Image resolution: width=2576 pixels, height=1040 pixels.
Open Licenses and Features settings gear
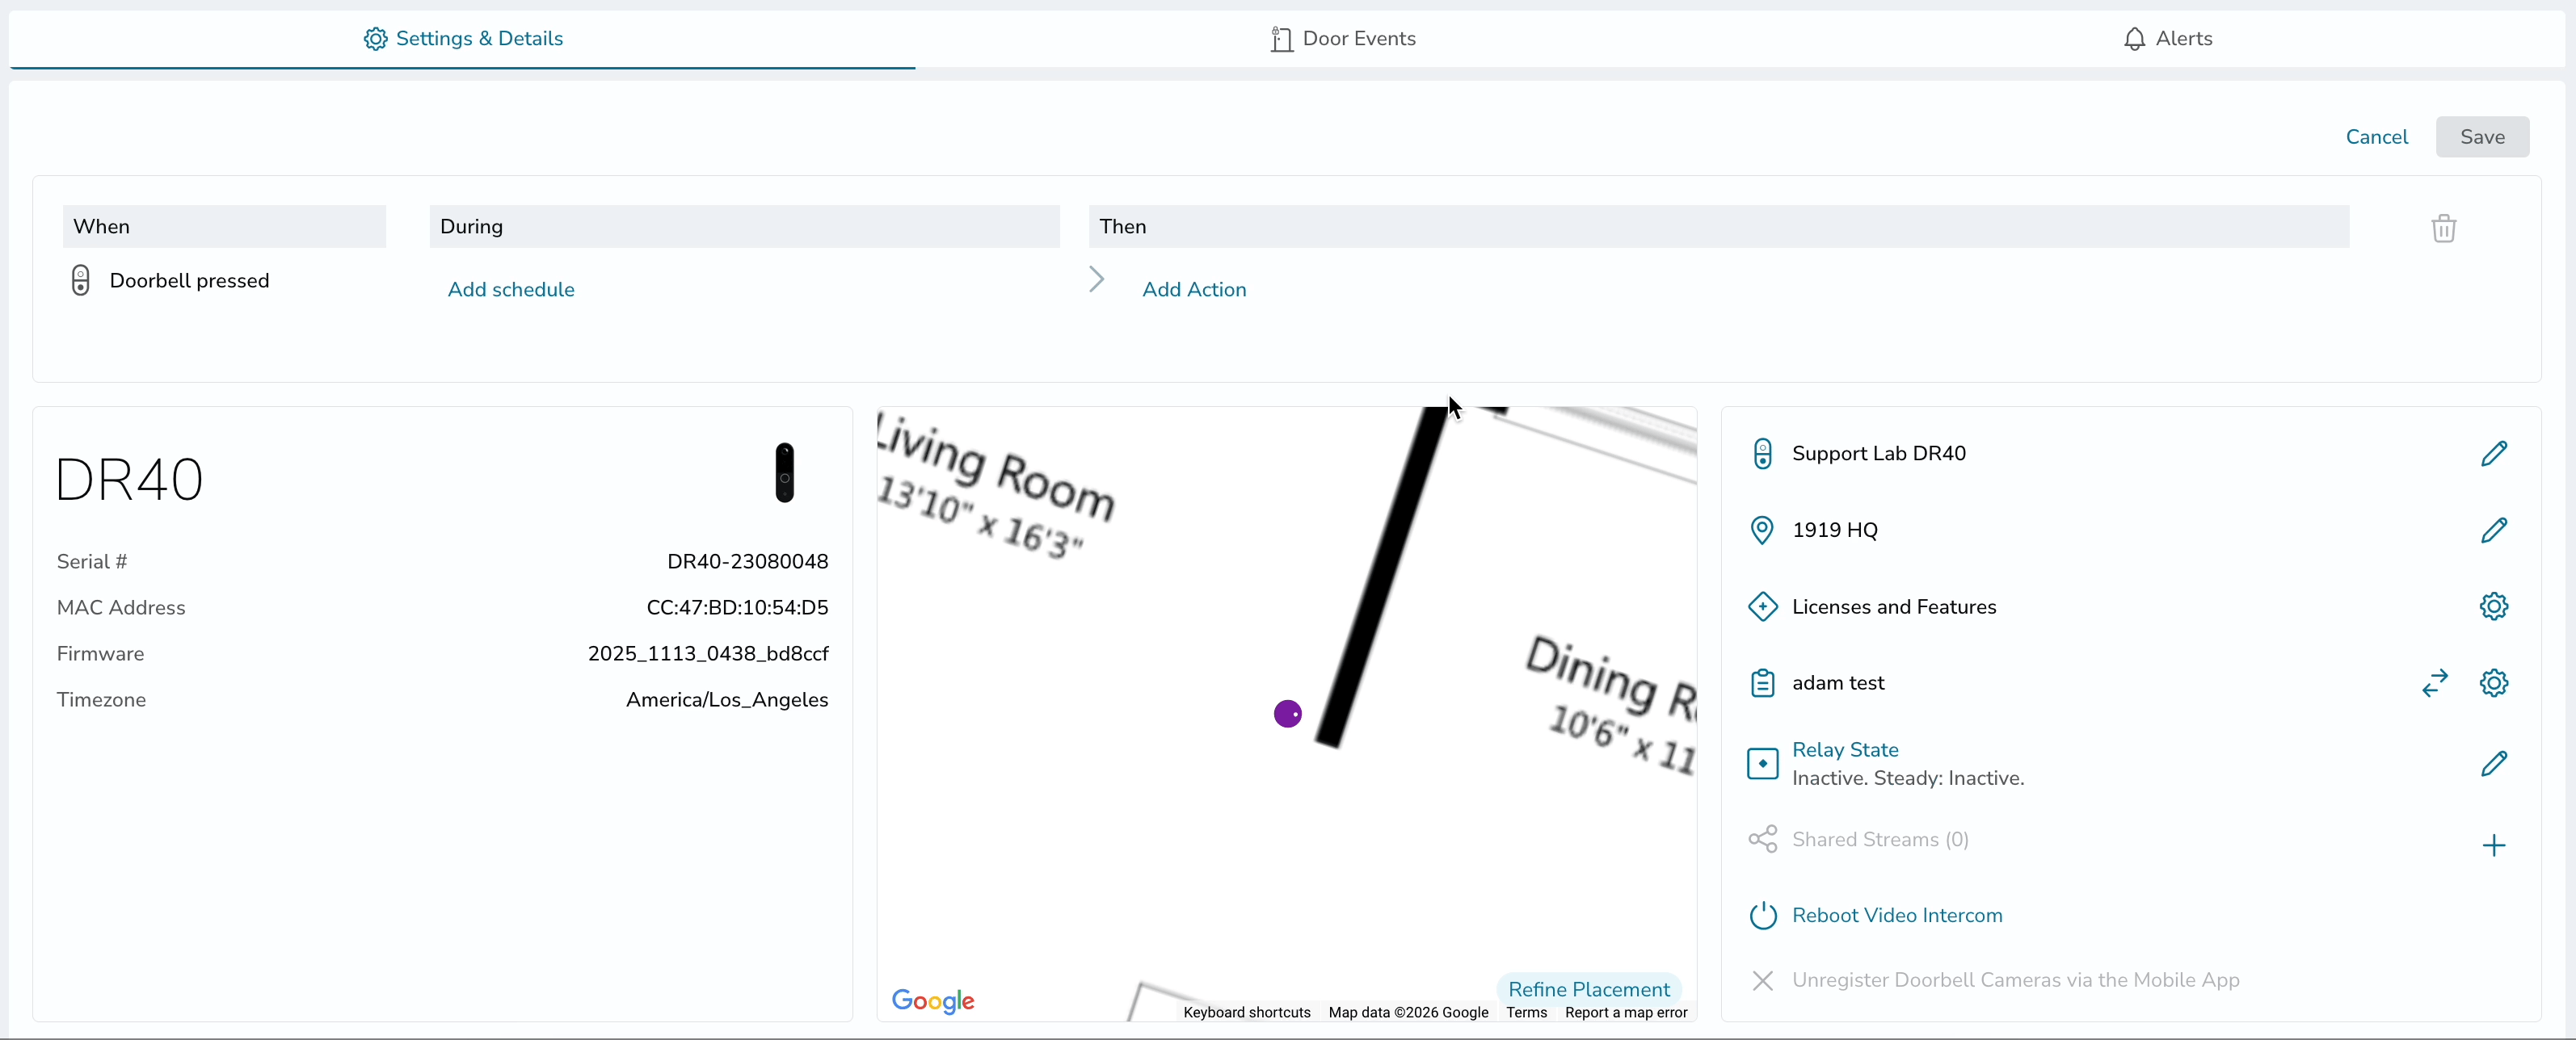pos(2493,606)
